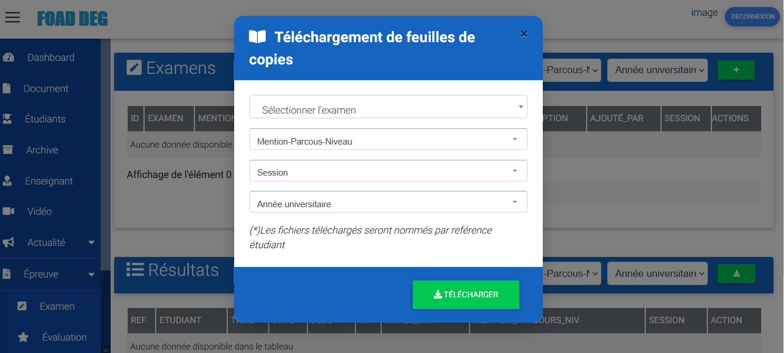The width and height of the screenshot is (784, 353).
Task: Click the DECONNEXION button
Action: pos(753,16)
